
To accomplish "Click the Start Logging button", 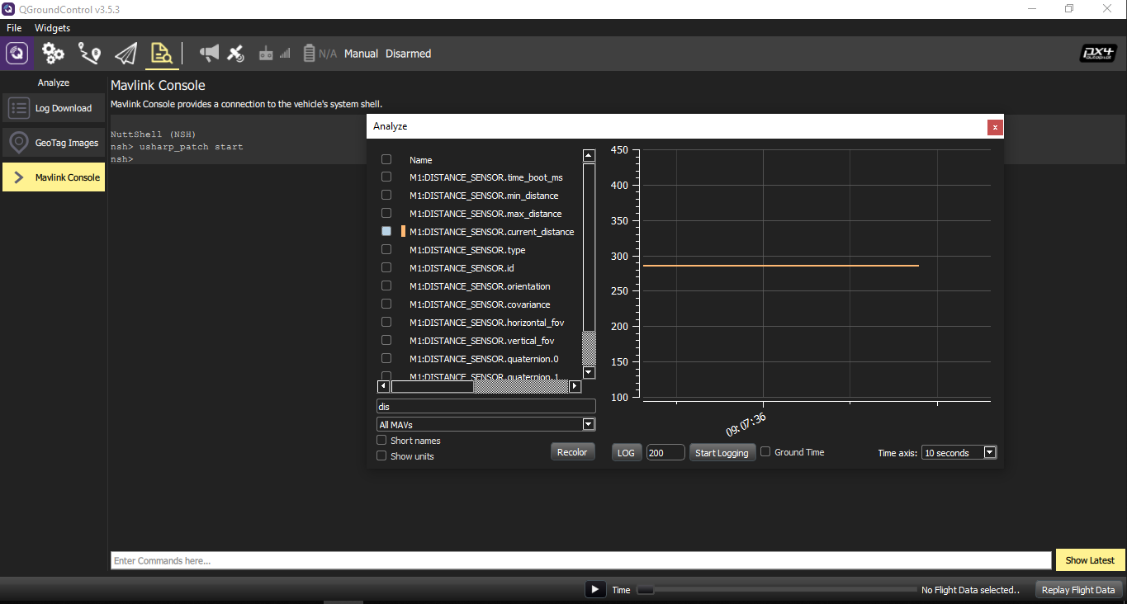I will point(722,452).
